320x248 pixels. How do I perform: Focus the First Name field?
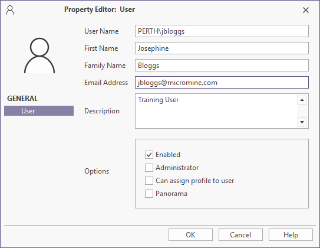pos(222,48)
